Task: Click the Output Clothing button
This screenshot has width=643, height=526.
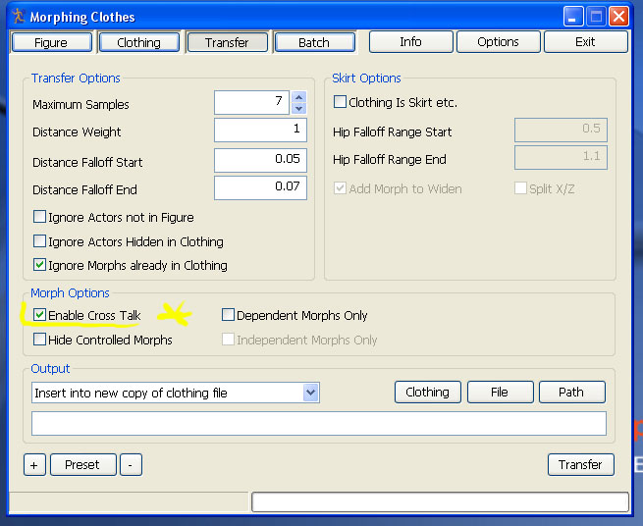Action: (428, 393)
